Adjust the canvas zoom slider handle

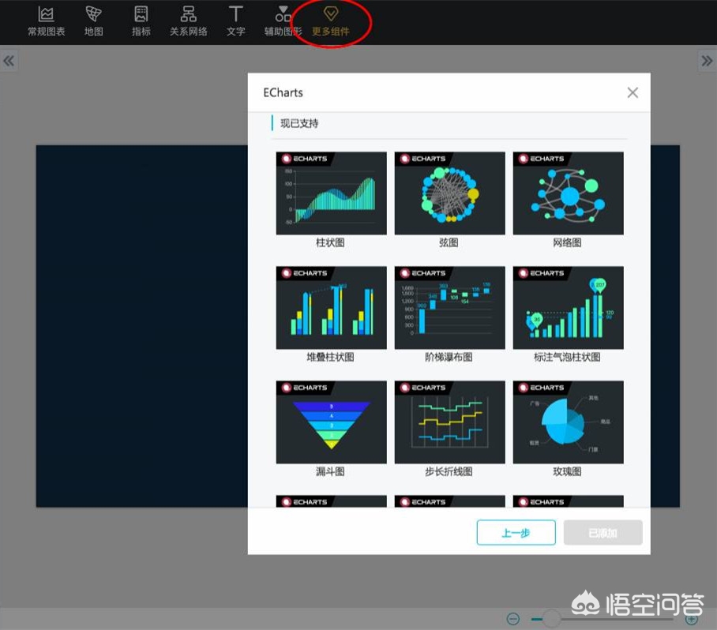551,619
